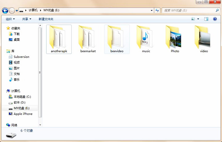Click the magnifier search icon
The height and width of the screenshot is (142, 222).
pyautogui.click(x=217, y=10)
